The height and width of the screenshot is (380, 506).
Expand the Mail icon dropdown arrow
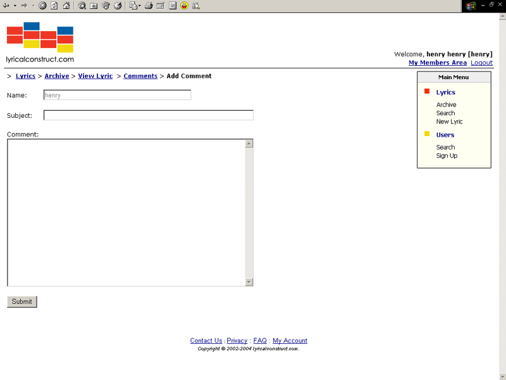(x=139, y=6)
